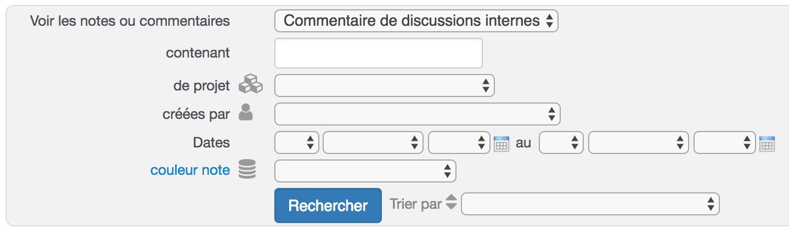Open the start date year dropdown
The image size is (789, 234).
pos(459,142)
